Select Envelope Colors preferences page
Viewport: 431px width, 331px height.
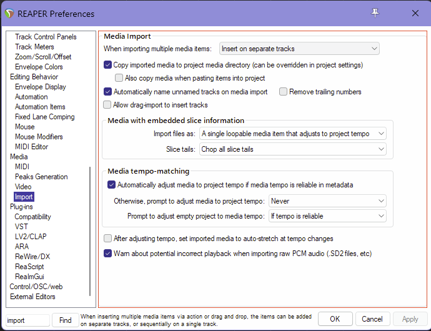click(x=39, y=67)
